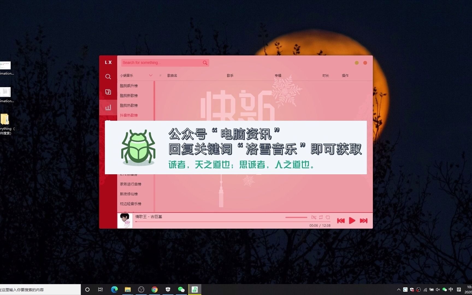
Task: Skip to the next track
Action: pyautogui.click(x=364, y=221)
